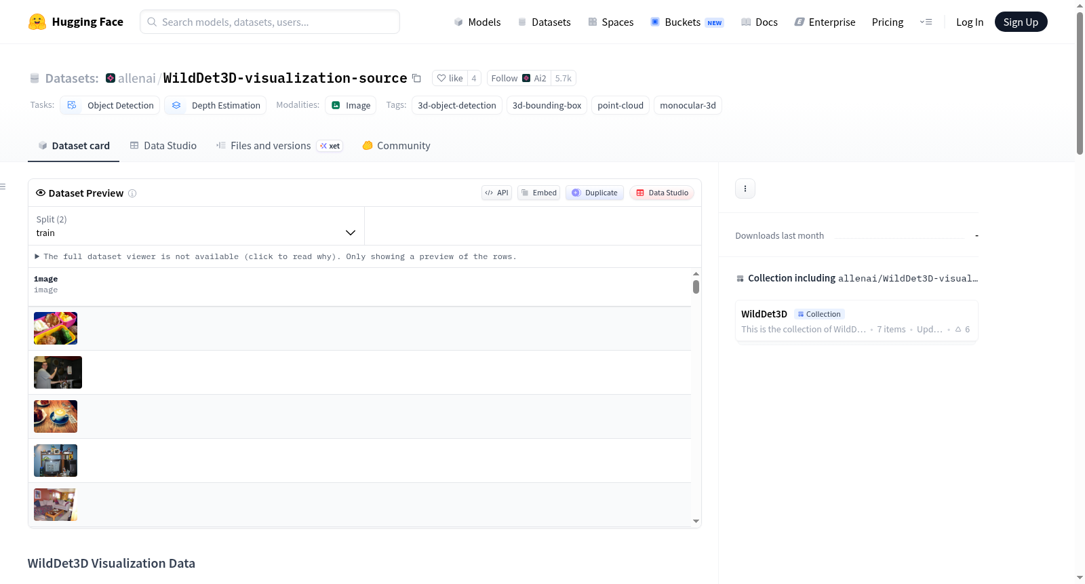This screenshot has height=584, width=1085.
Task: Click the monocular-3d tag
Action: [688, 105]
